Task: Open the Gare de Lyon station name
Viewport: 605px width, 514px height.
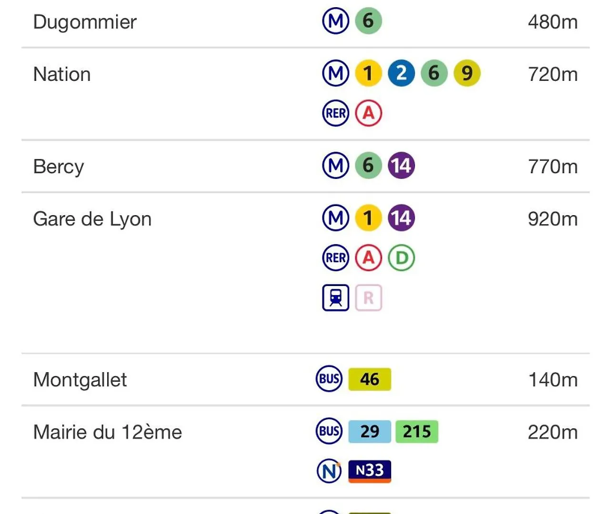Action: point(92,219)
